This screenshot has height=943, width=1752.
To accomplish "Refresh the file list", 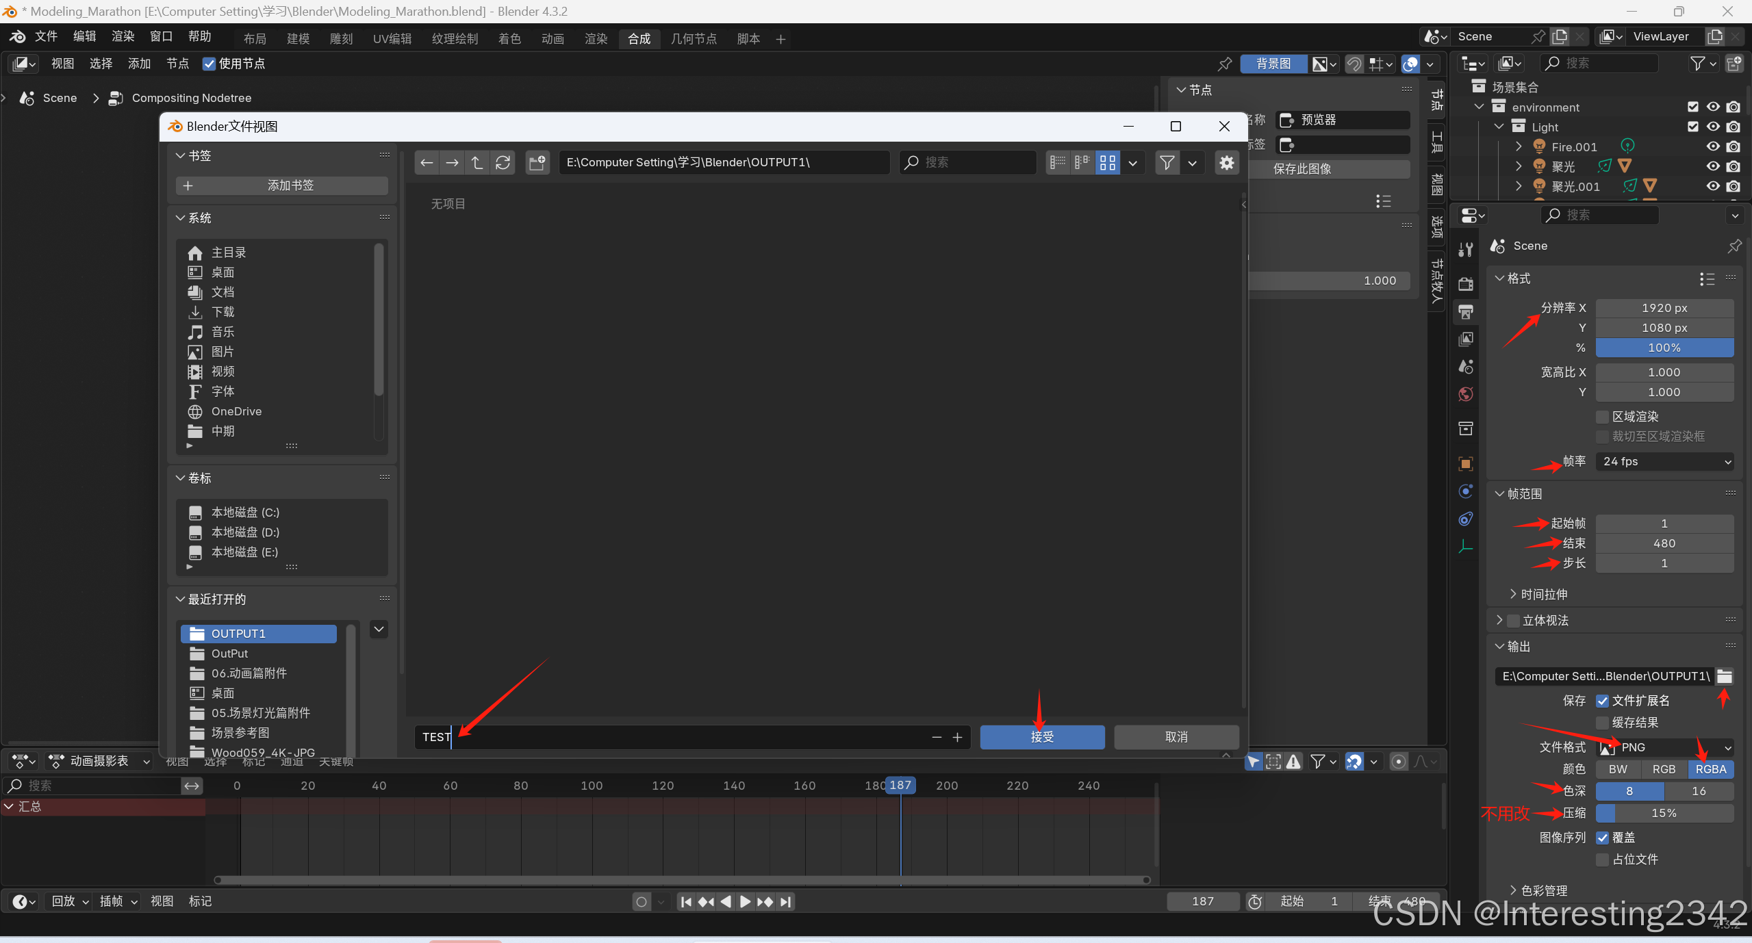I will tap(503, 162).
